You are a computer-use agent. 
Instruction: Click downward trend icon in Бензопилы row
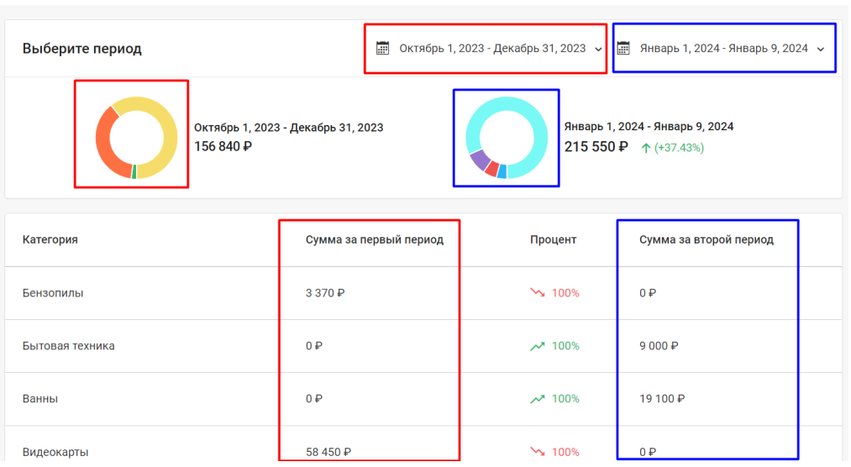538,293
